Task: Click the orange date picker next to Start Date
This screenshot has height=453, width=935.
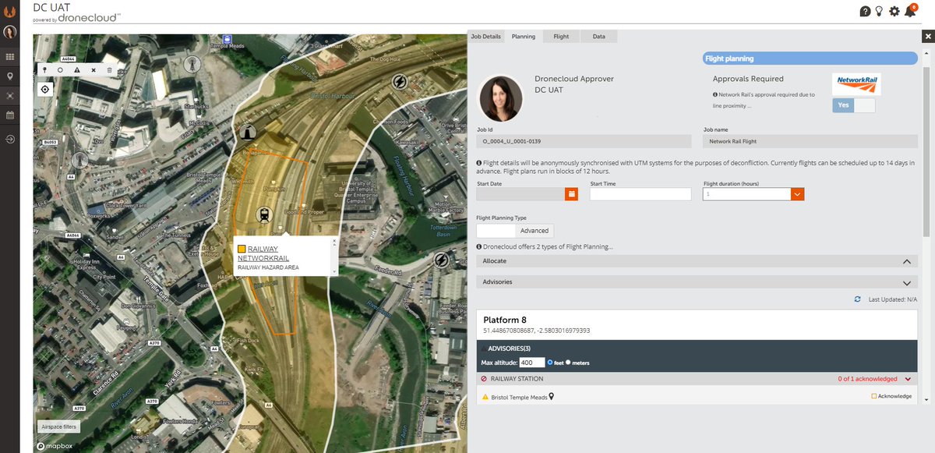Action: [x=571, y=193]
